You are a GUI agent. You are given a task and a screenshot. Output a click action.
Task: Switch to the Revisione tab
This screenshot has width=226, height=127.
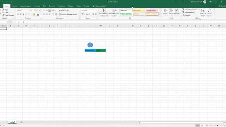tap(52, 6)
